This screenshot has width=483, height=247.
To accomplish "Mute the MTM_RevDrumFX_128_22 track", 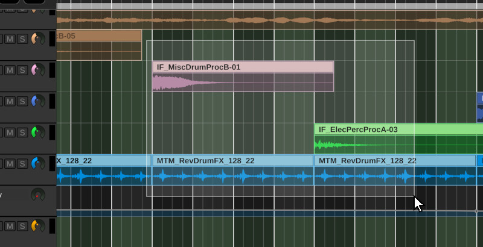I will pyautogui.click(x=10, y=164).
